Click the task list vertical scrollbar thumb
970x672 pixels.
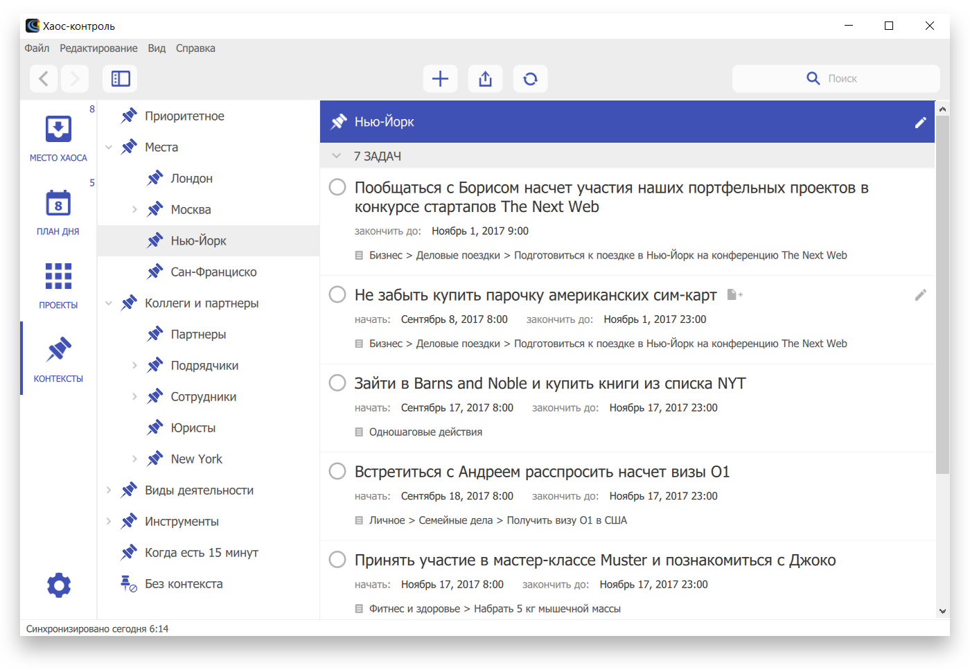[x=942, y=294]
